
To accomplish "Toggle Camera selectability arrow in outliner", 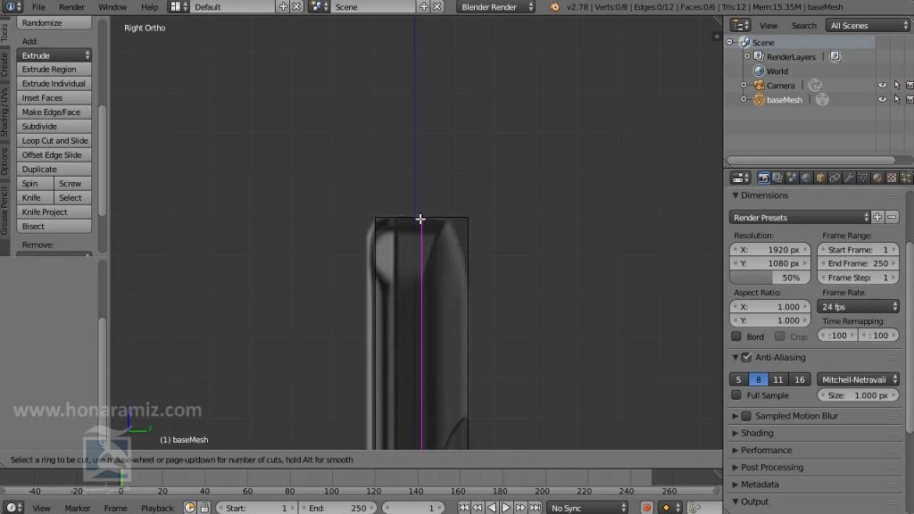I will click(x=896, y=85).
